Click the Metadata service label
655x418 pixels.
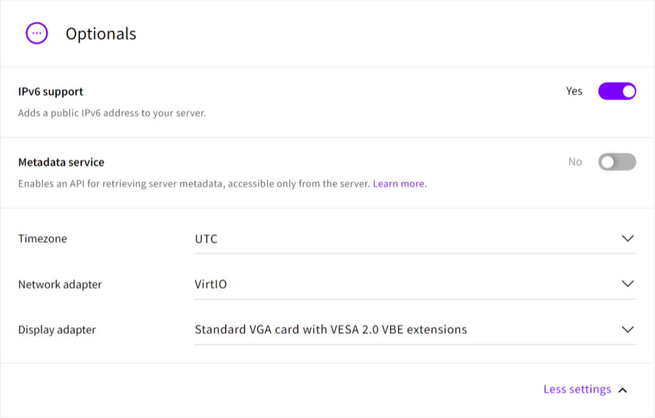pyautogui.click(x=61, y=162)
